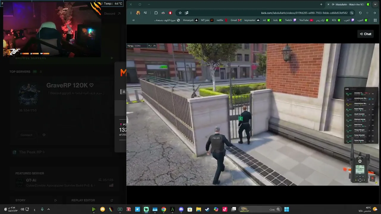
Task: Open Steam from the taskbar
Action: pyautogui.click(x=207, y=209)
